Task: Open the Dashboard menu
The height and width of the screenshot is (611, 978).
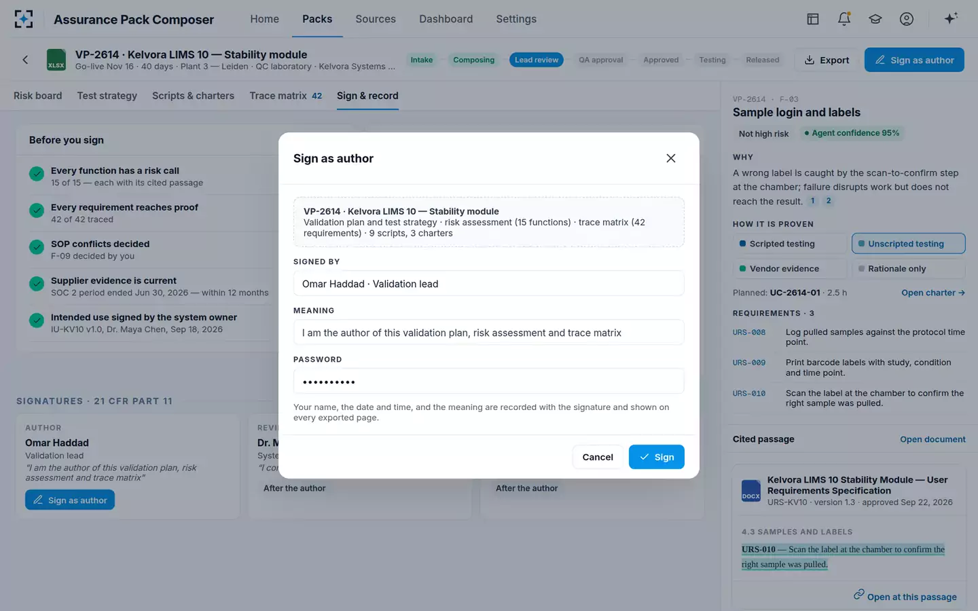Action: [446, 19]
